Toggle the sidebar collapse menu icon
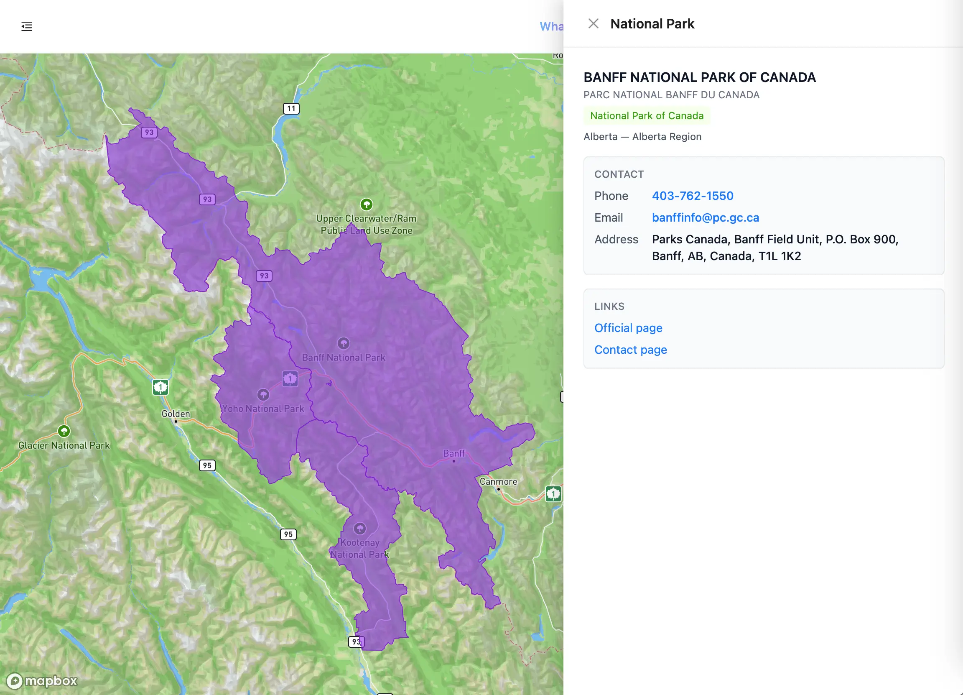Image resolution: width=963 pixels, height=695 pixels. [27, 26]
